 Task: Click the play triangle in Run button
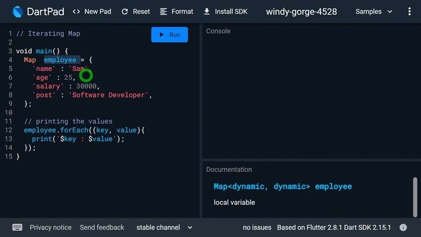pyautogui.click(x=161, y=35)
